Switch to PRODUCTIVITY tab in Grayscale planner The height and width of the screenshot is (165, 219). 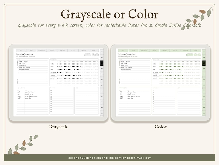tap(42, 51)
